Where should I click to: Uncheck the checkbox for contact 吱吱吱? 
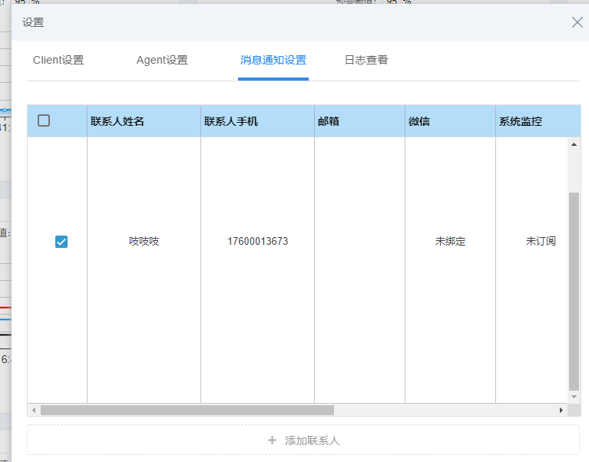click(61, 242)
